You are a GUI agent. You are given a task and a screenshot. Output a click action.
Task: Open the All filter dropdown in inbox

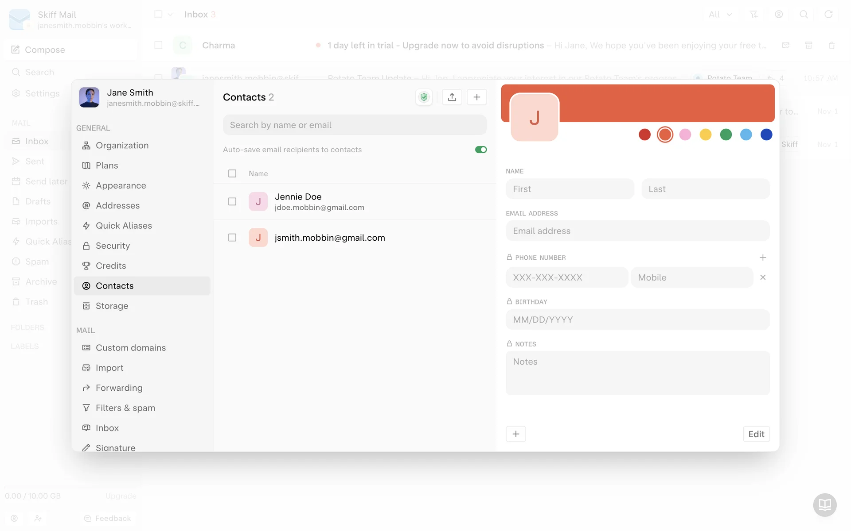720,15
